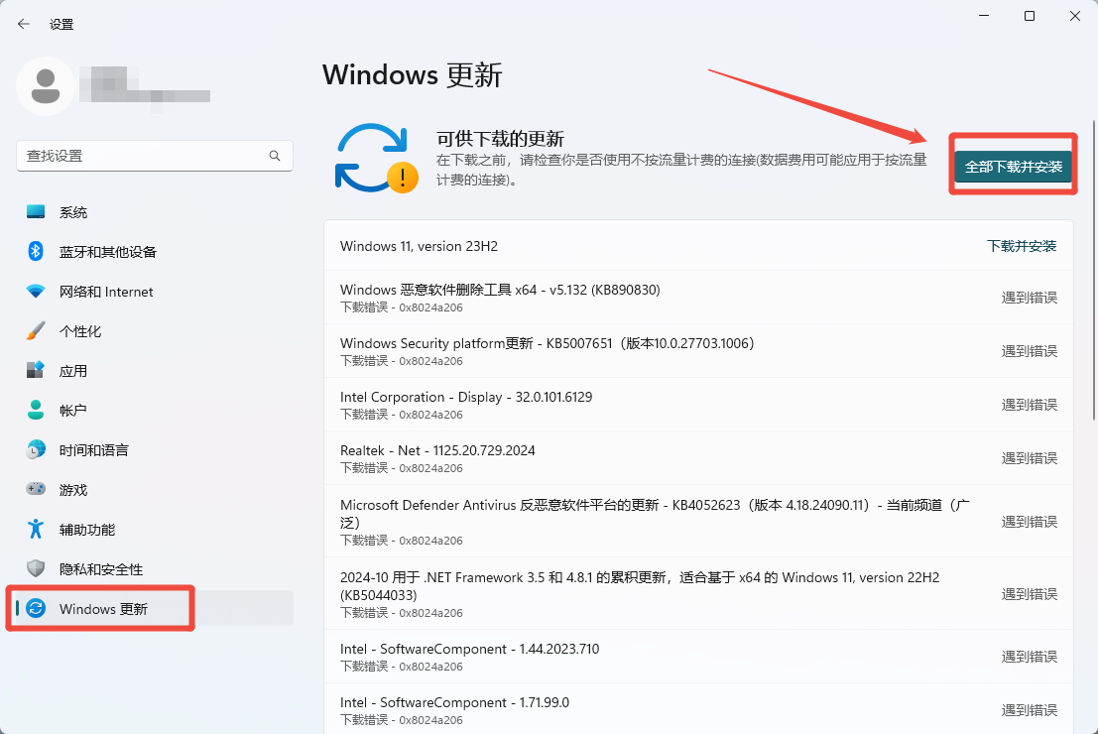Click the 设置 window title text
Viewport: 1098px width, 734px height.
tap(61, 24)
